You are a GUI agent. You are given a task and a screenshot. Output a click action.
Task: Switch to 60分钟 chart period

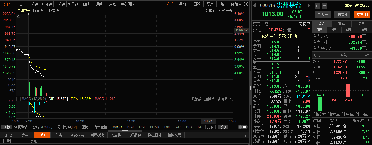click(x=73, y=4)
